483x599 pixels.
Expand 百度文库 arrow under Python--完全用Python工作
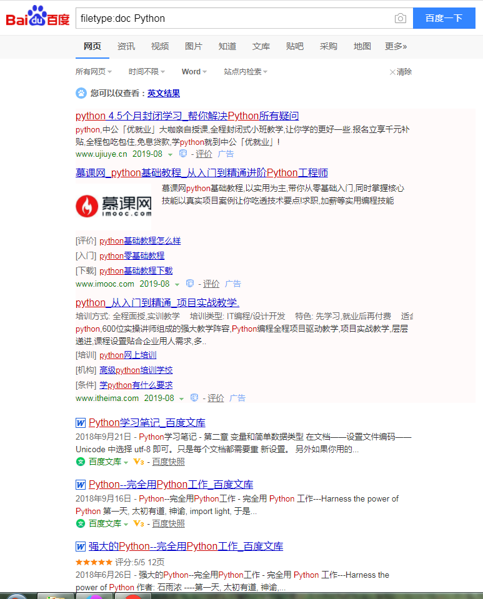coord(126,525)
